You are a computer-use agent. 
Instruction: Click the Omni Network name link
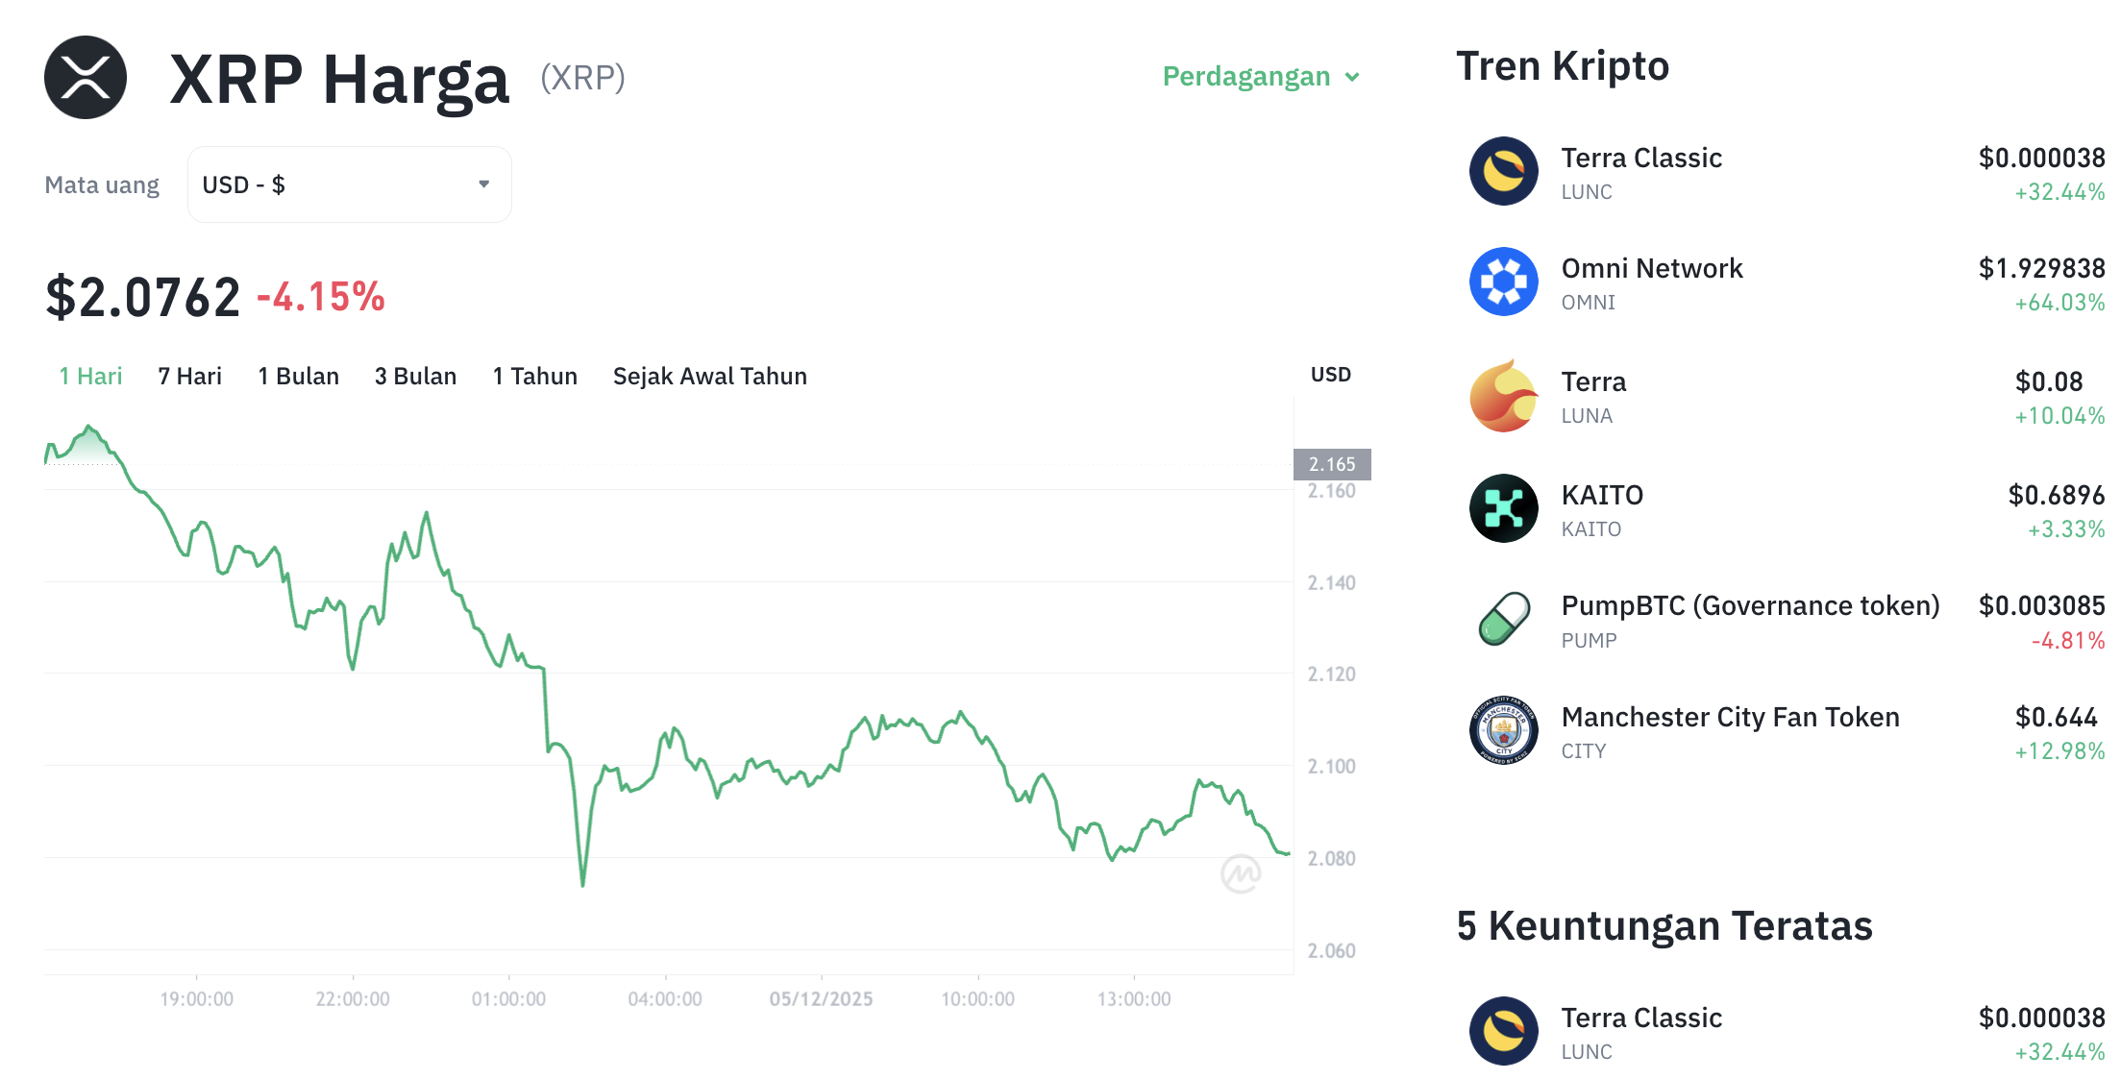click(x=1652, y=268)
